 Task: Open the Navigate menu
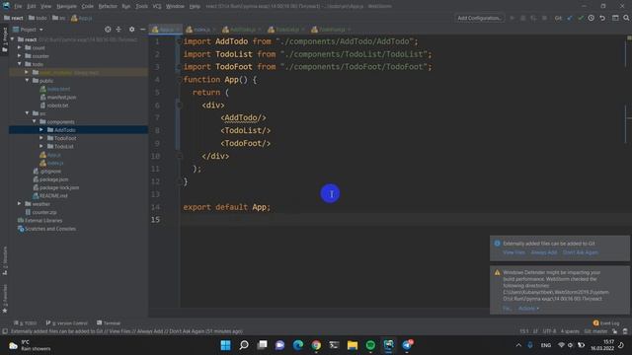coord(66,7)
